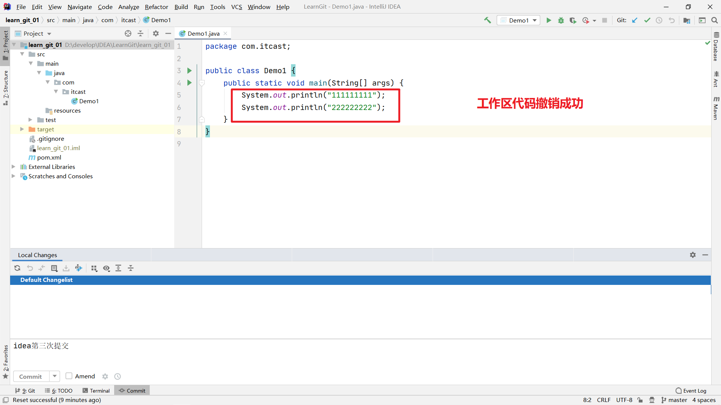
Task: Open the File menu
Action: tap(21, 7)
